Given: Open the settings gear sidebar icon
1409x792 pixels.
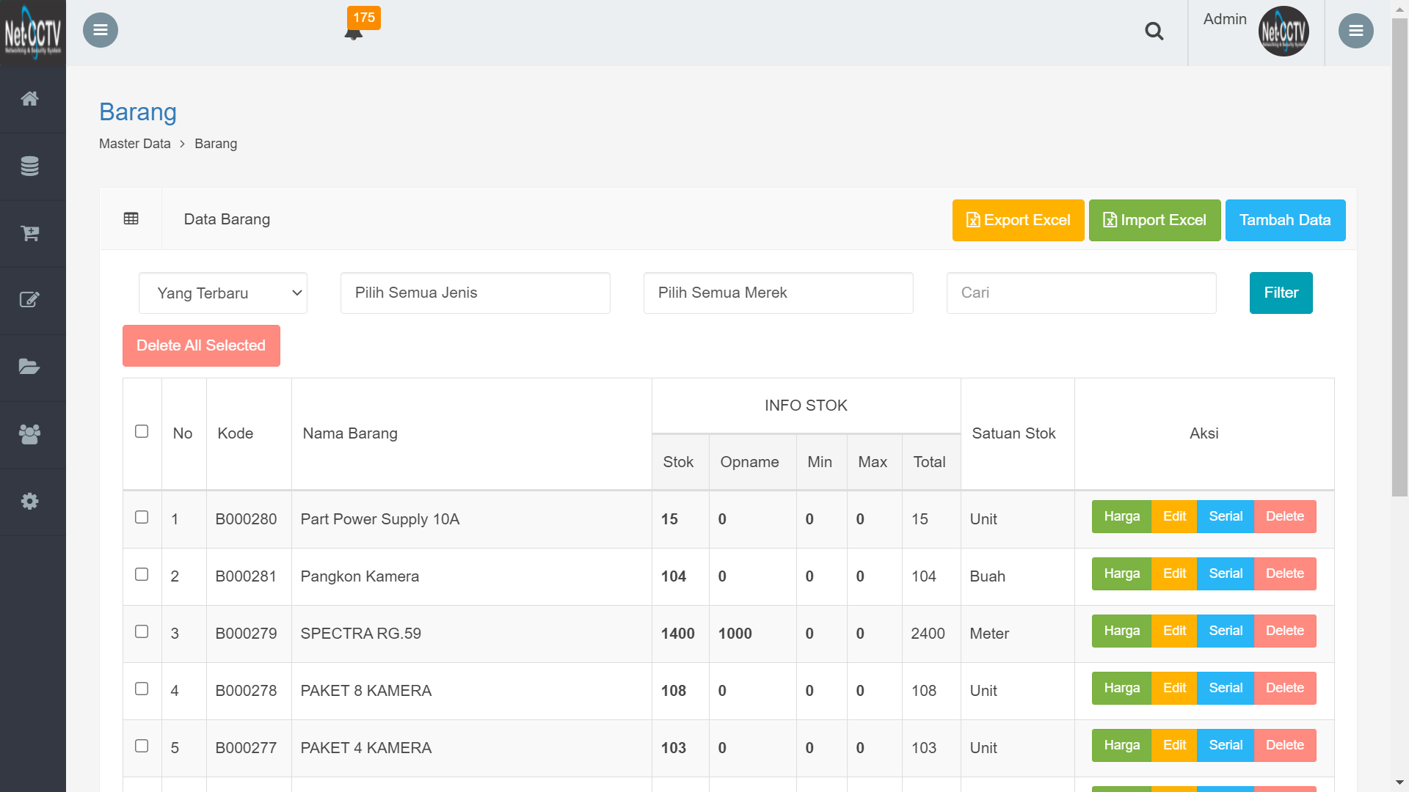Looking at the screenshot, I should click(x=30, y=501).
